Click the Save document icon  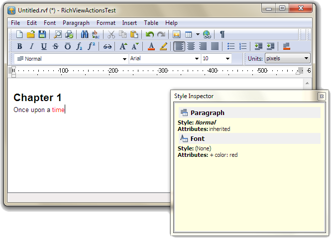42,34
